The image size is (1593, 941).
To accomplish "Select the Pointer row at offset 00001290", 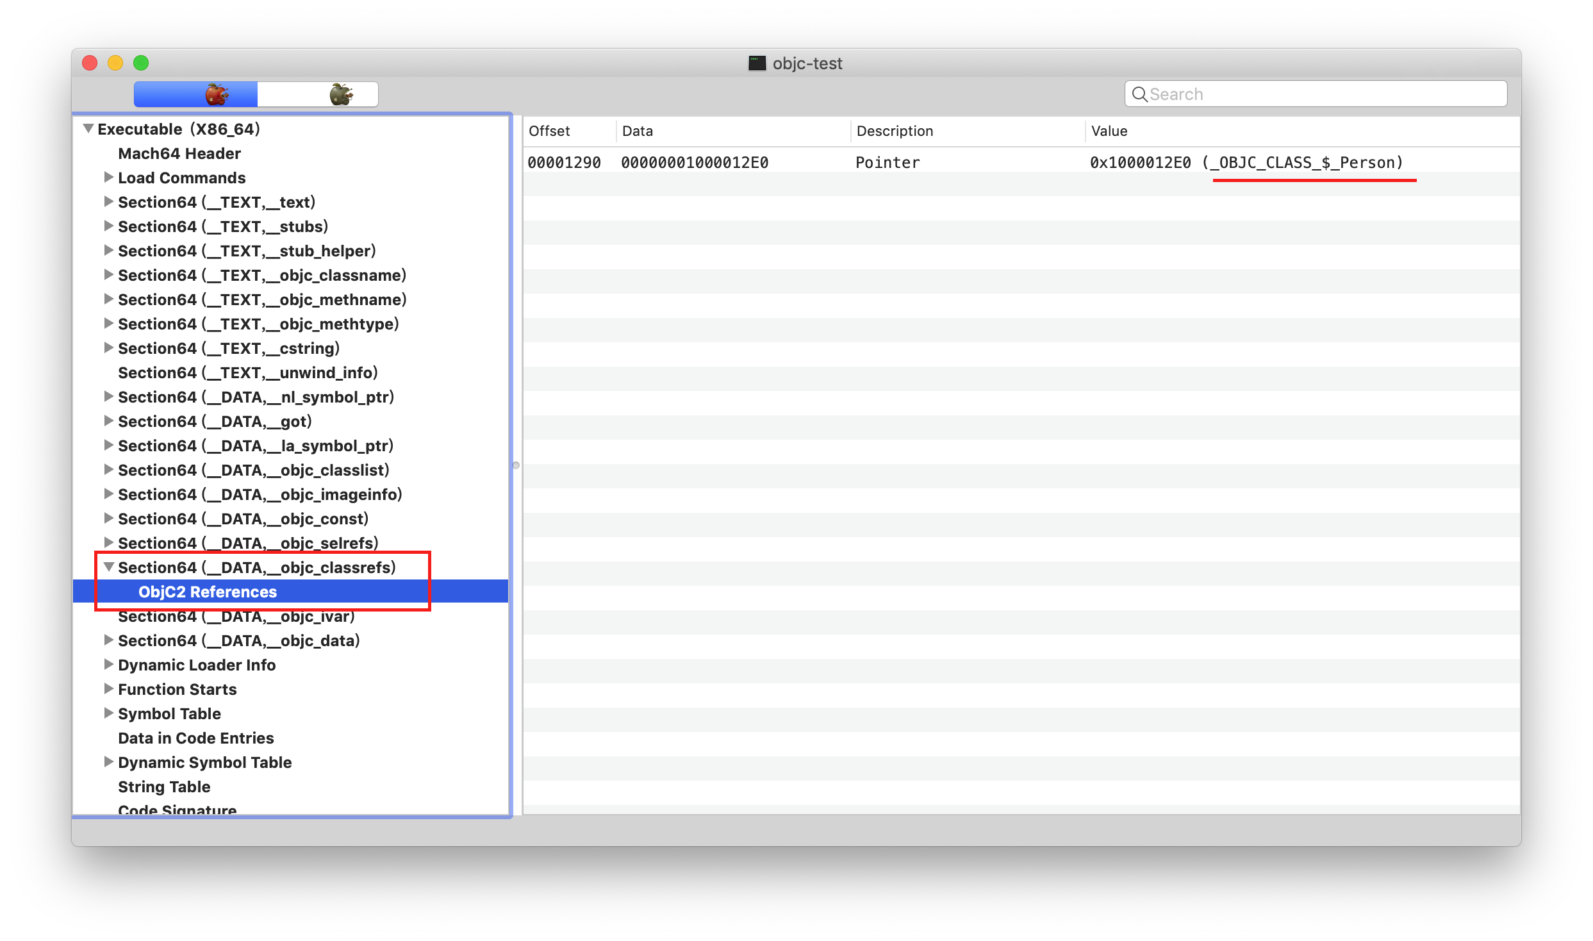I will point(887,163).
